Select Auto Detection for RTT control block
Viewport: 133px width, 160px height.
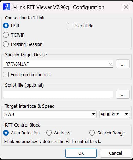click(x=6, y=133)
